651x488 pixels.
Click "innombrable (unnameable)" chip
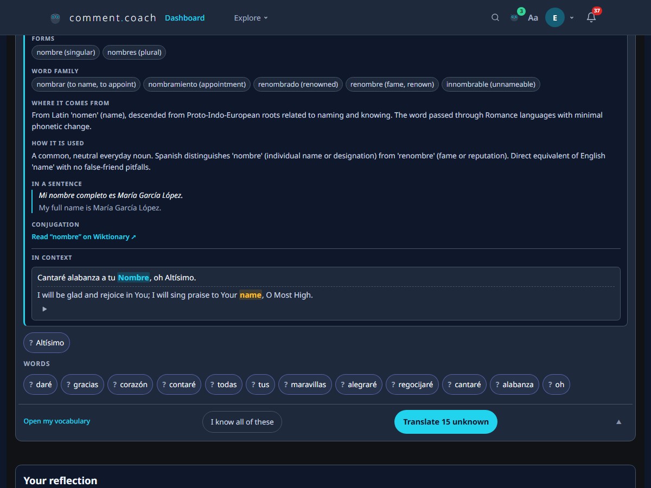491,85
